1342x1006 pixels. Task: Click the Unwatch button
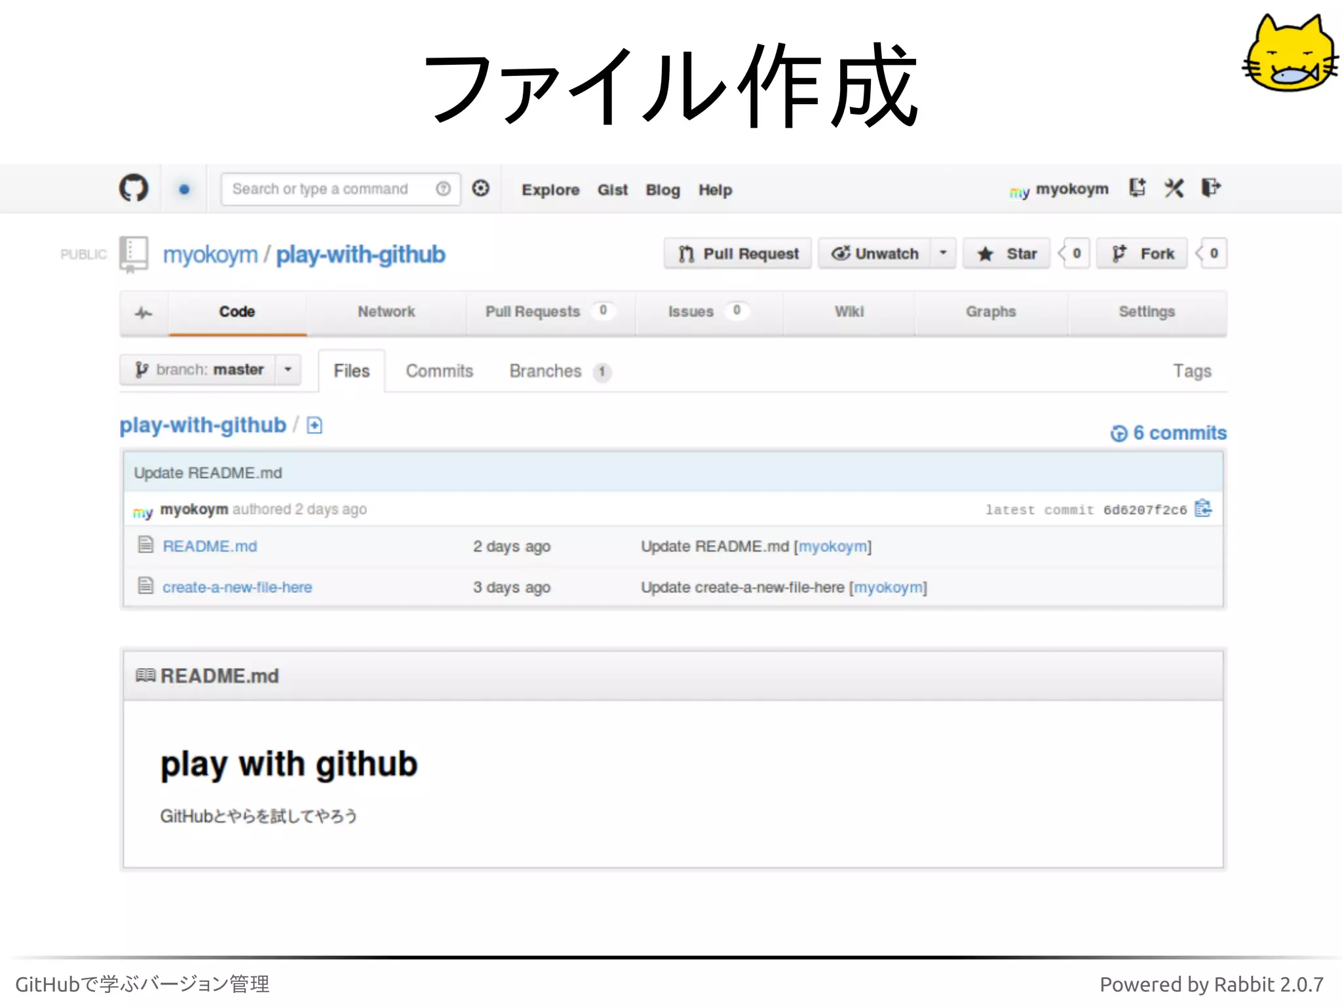tap(874, 253)
